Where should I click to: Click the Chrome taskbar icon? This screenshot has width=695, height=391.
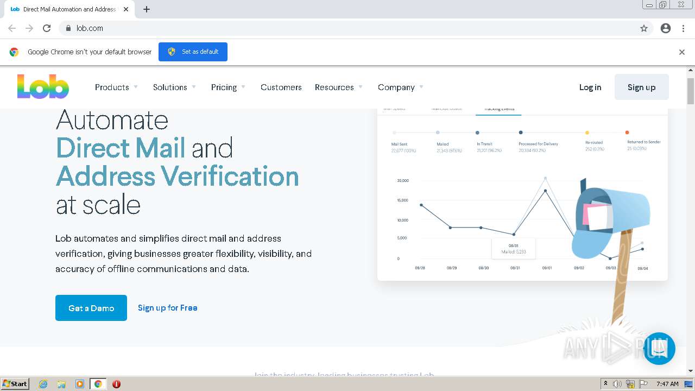coord(98,384)
